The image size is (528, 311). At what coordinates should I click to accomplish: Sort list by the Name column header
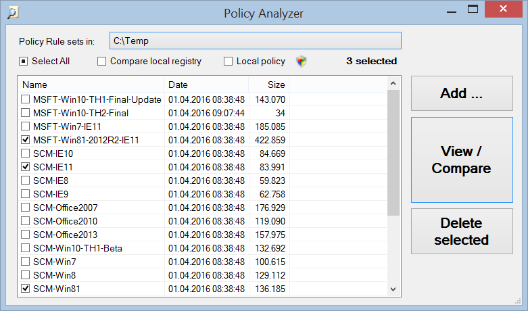tap(91, 85)
